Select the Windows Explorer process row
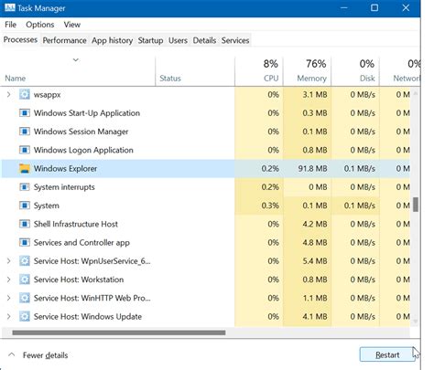This screenshot has height=370, width=434. pos(206,168)
